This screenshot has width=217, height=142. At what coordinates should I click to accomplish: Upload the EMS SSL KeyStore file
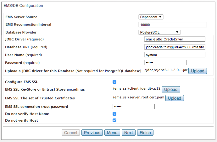tap(171, 90)
